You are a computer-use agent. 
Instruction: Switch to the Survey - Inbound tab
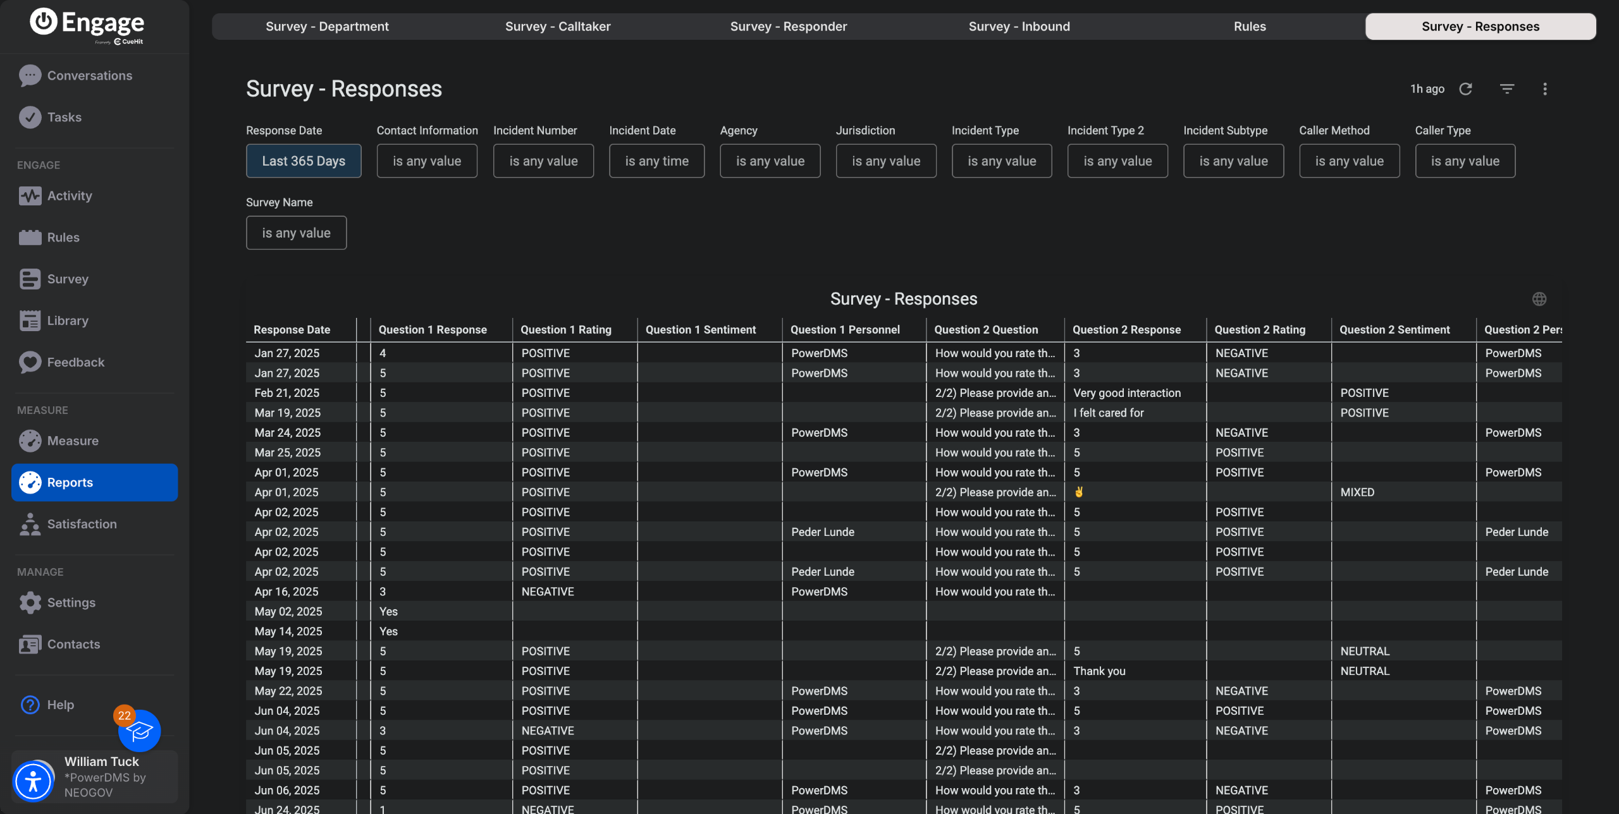(1019, 27)
